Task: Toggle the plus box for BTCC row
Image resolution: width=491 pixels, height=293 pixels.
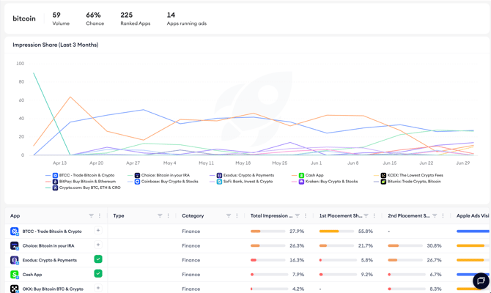Action: point(98,231)
